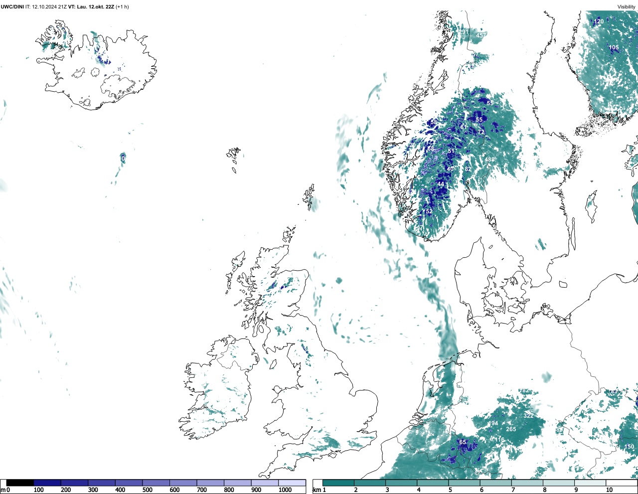Image resolution: width=638 pixels, height=494 pixels.
Task: Click the '1000' tick on meter scale
Action: [x=285, y=490]
